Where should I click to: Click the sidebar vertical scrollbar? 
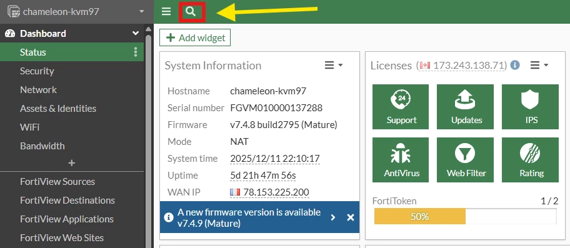[148, 141]
